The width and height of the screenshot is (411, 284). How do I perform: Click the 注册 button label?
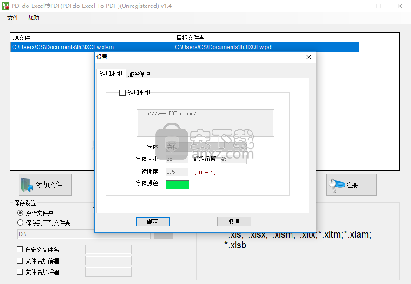[352, 186]
